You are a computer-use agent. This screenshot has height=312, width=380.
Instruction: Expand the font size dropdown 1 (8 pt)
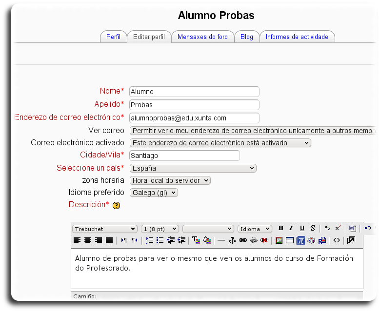pos(160,229)
